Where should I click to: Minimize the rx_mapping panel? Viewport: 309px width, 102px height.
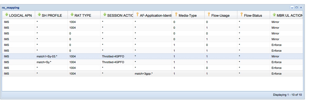(x=292, y=8)
